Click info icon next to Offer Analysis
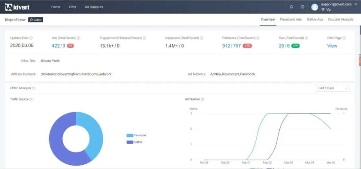 (x=34, y=88)
